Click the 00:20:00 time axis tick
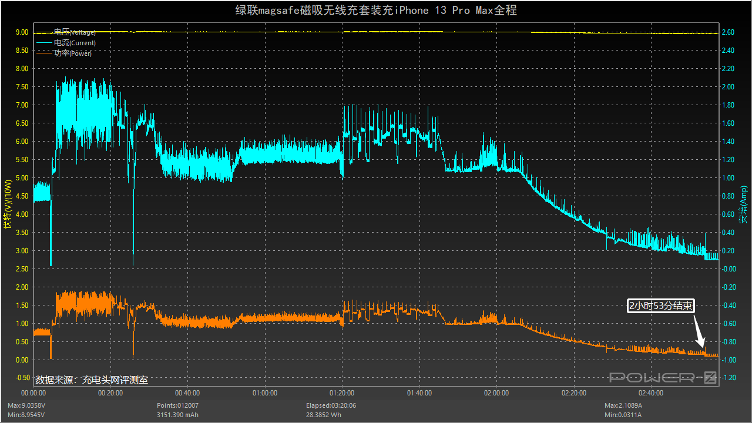Image resolution: width=752 pixels, height=423 pixels. tap(110, 393)
